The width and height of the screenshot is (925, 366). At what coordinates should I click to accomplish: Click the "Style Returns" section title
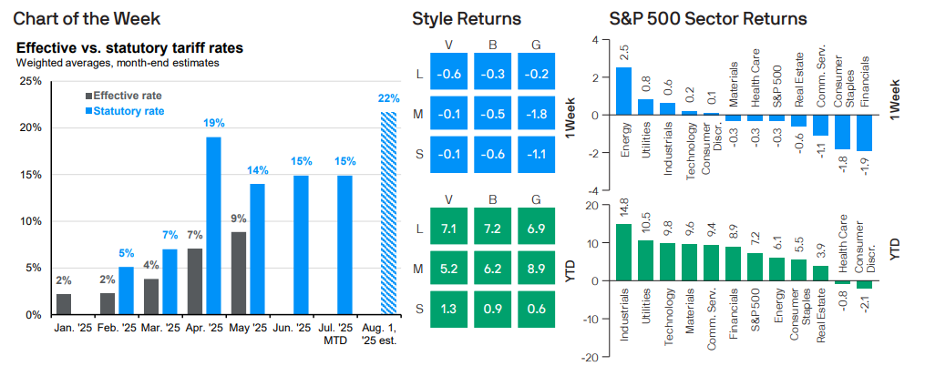click(467, 18)
